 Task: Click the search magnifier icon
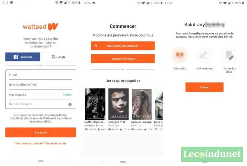pyautogui.click(x=96, y=46)
